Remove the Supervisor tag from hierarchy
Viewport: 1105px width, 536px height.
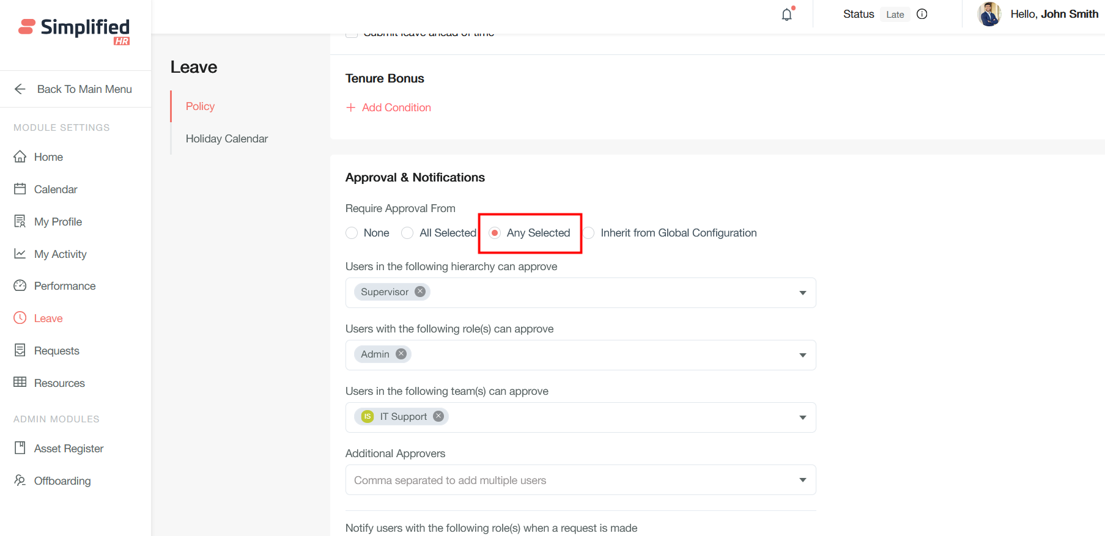[x=420, y=292]
